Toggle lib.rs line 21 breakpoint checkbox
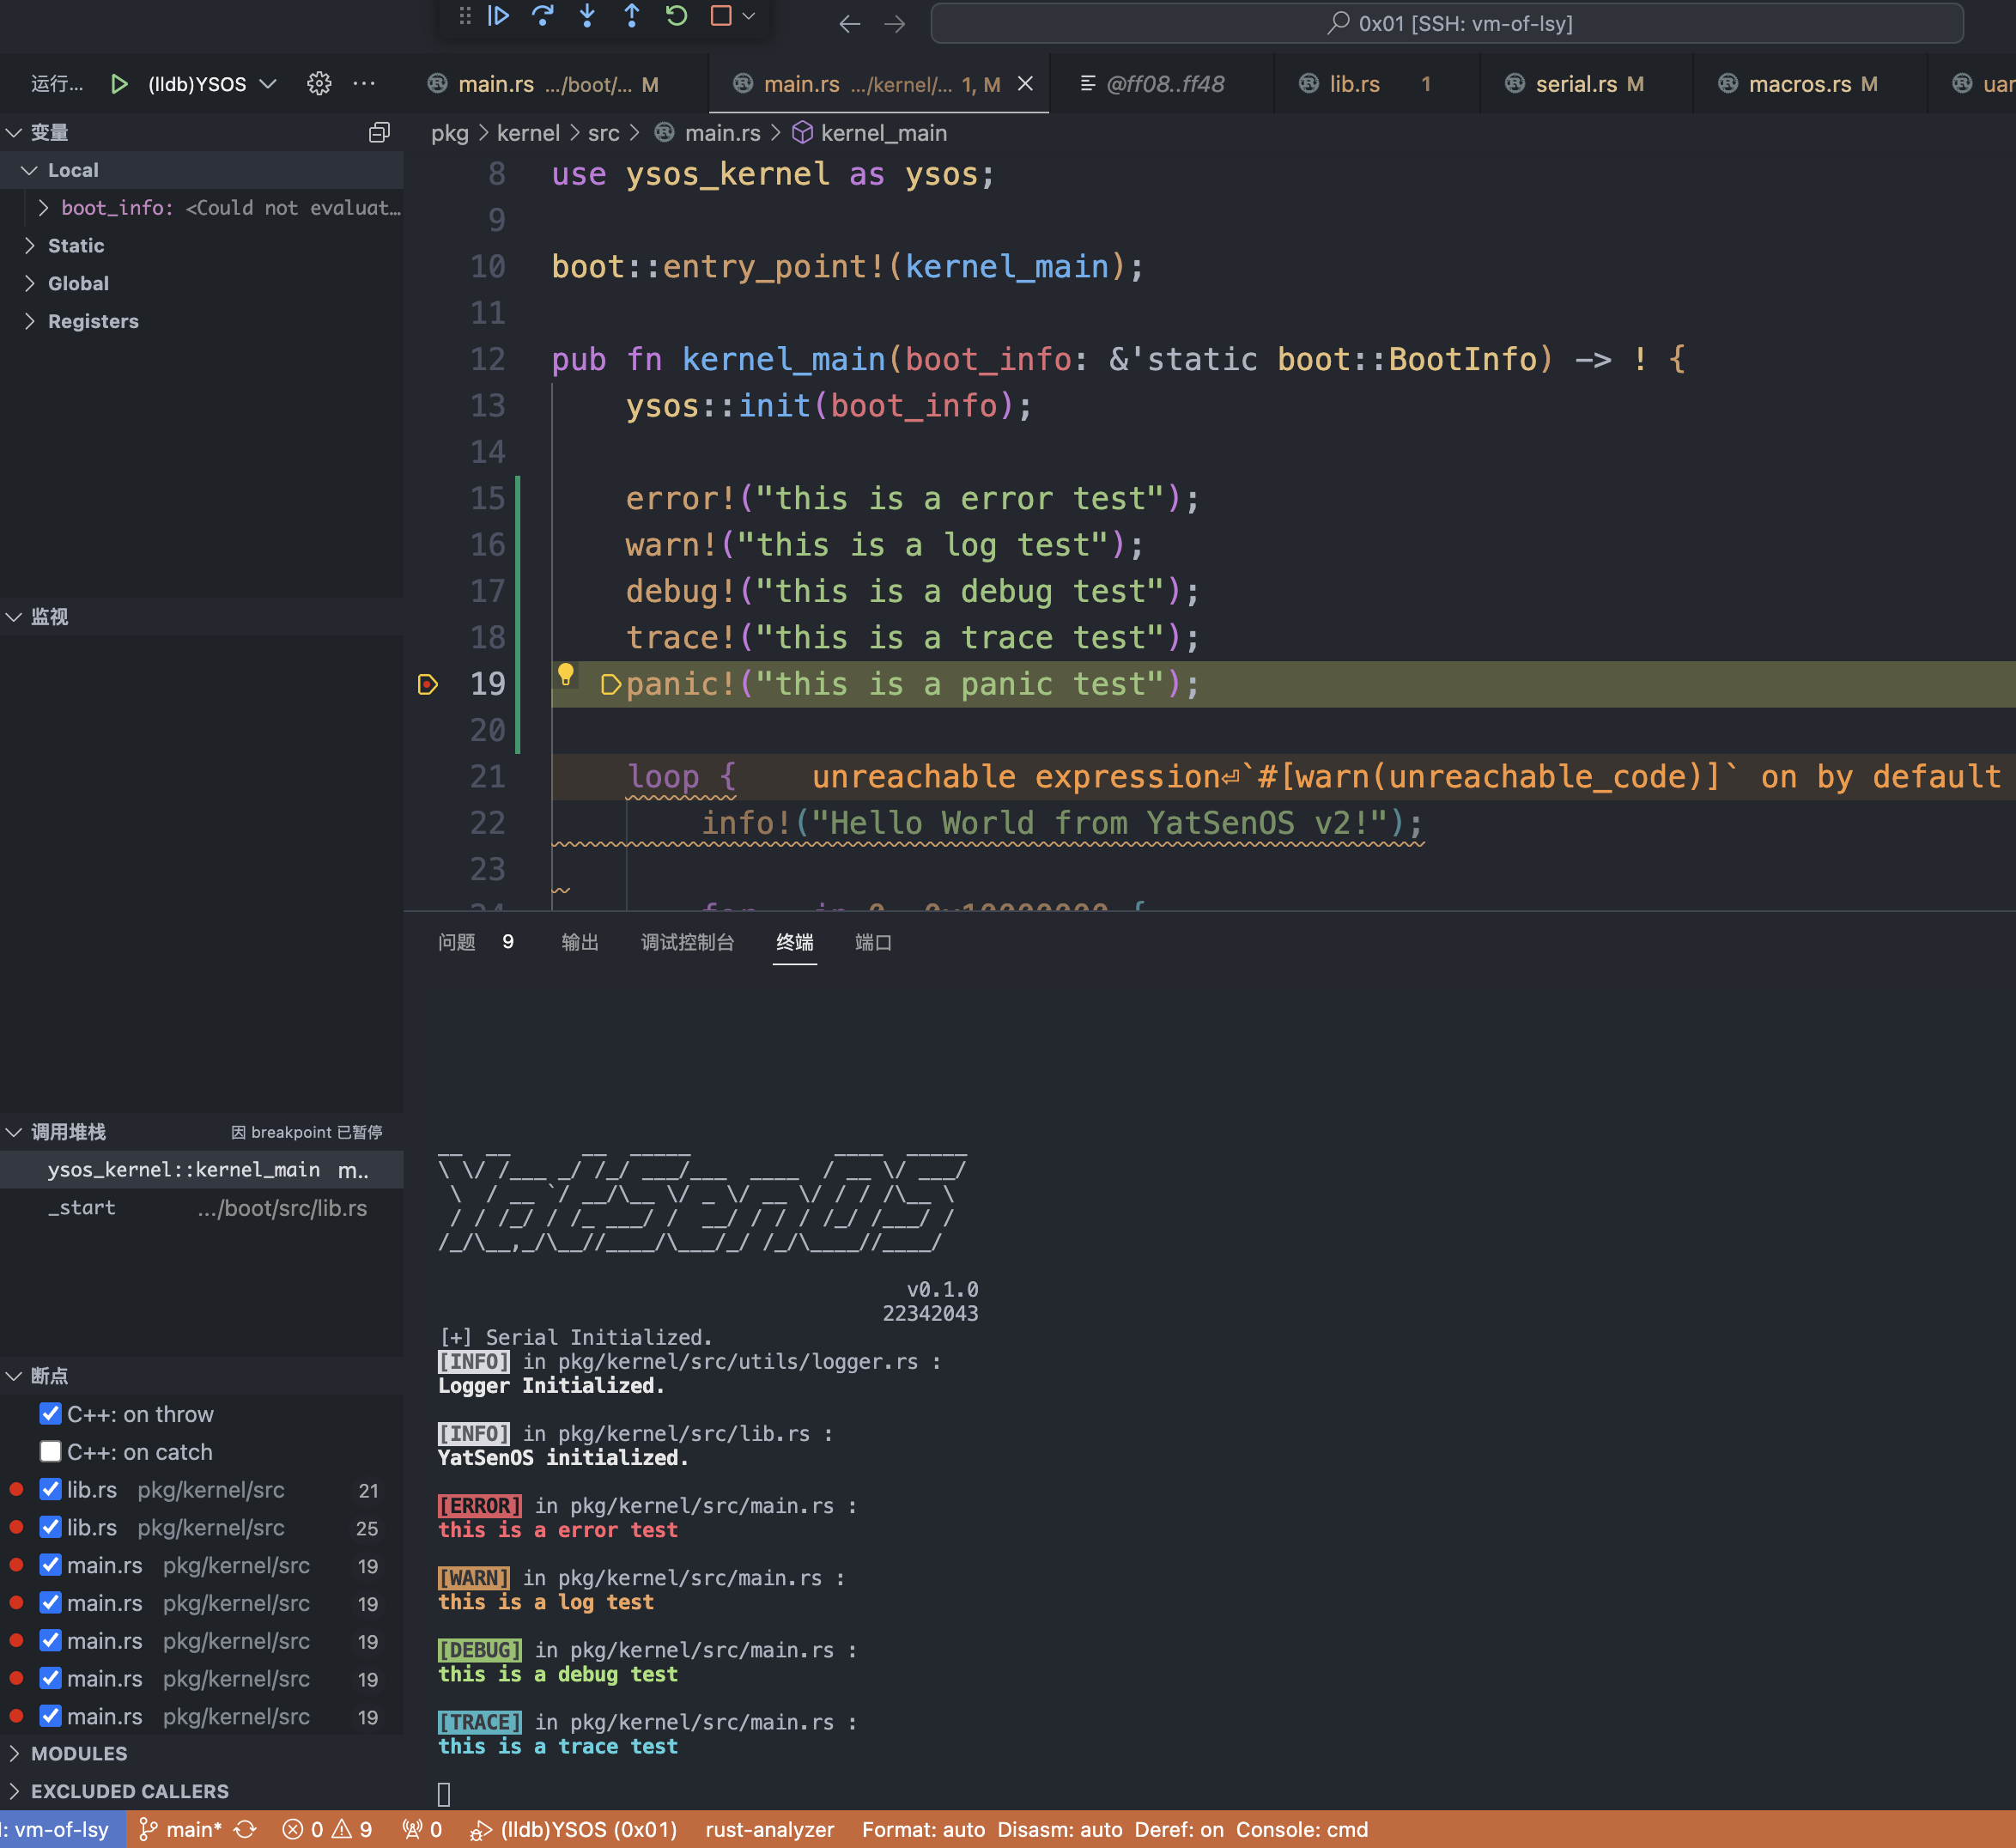 [50, 1490]
